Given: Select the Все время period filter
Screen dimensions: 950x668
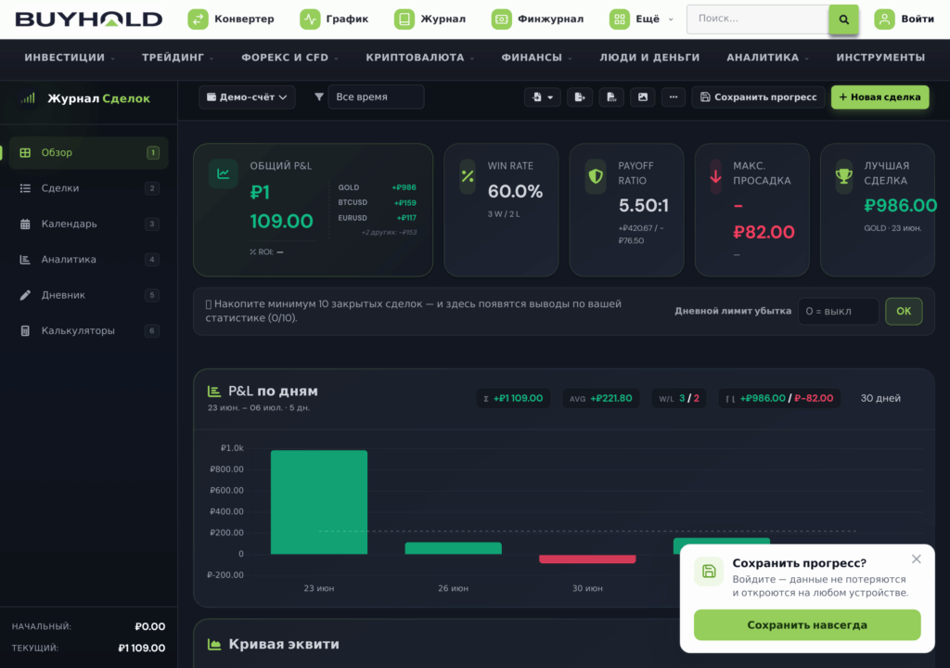Looking at the screenshot, I should (x=376, y=97).
